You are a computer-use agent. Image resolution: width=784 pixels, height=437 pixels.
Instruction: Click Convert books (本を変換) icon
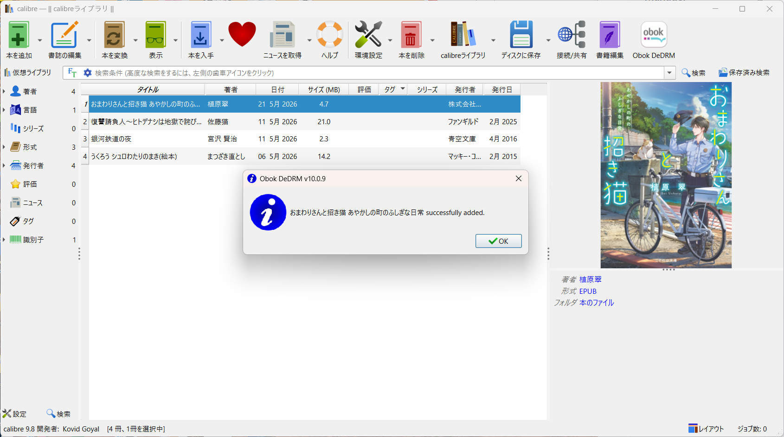(114, 35)
